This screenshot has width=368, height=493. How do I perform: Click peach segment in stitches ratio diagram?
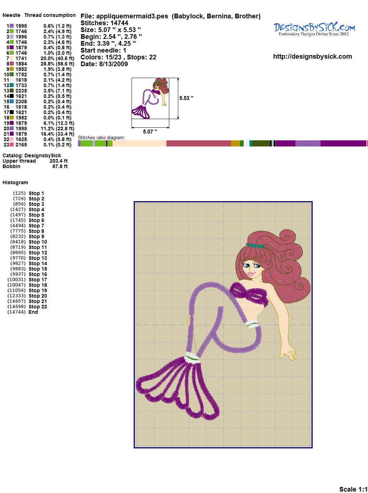tap(139, 144)
